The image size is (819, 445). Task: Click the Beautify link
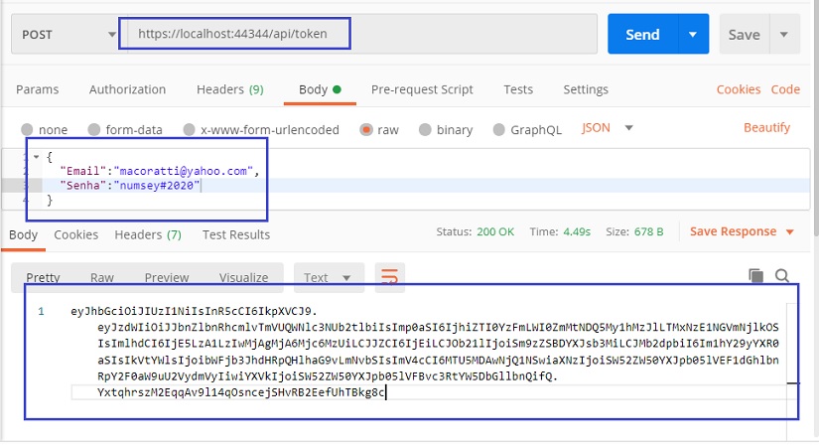(766, 128)
